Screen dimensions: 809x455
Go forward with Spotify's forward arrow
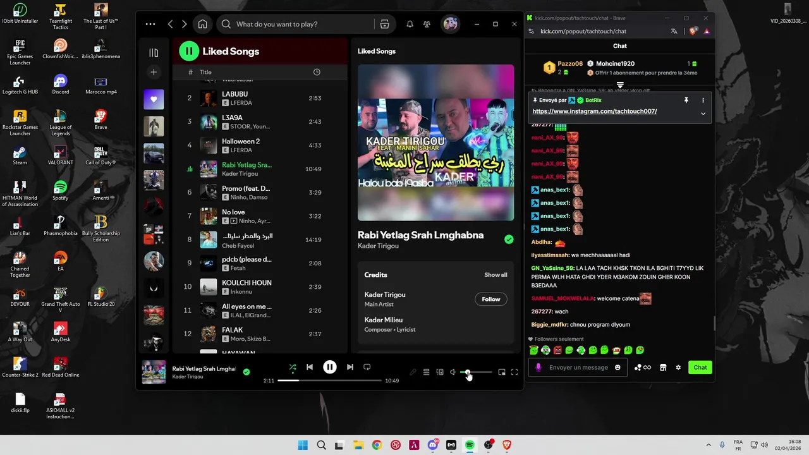[184, 24]
